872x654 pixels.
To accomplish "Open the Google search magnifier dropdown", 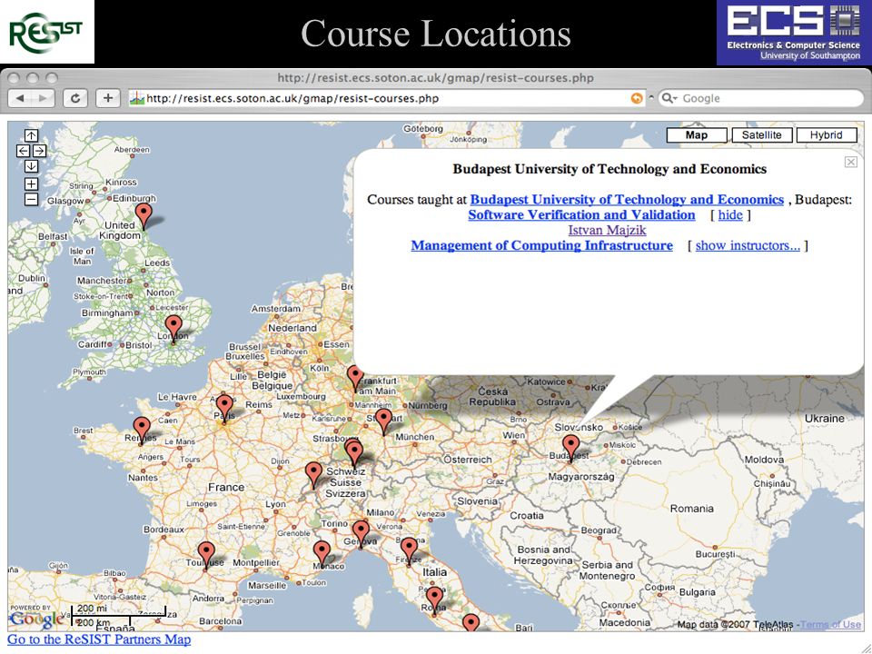I will coord(669,98).
